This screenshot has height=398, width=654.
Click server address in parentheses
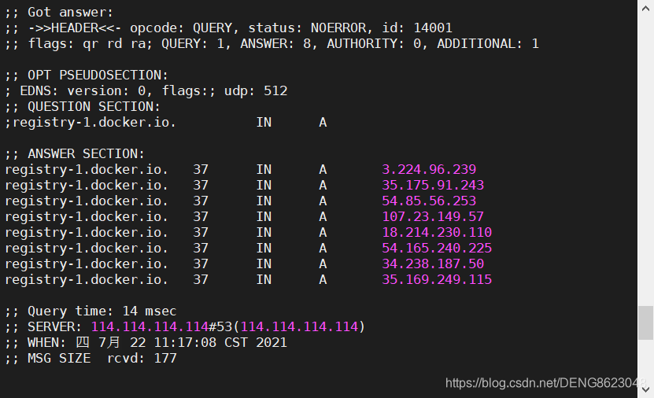tap(299, 326)
